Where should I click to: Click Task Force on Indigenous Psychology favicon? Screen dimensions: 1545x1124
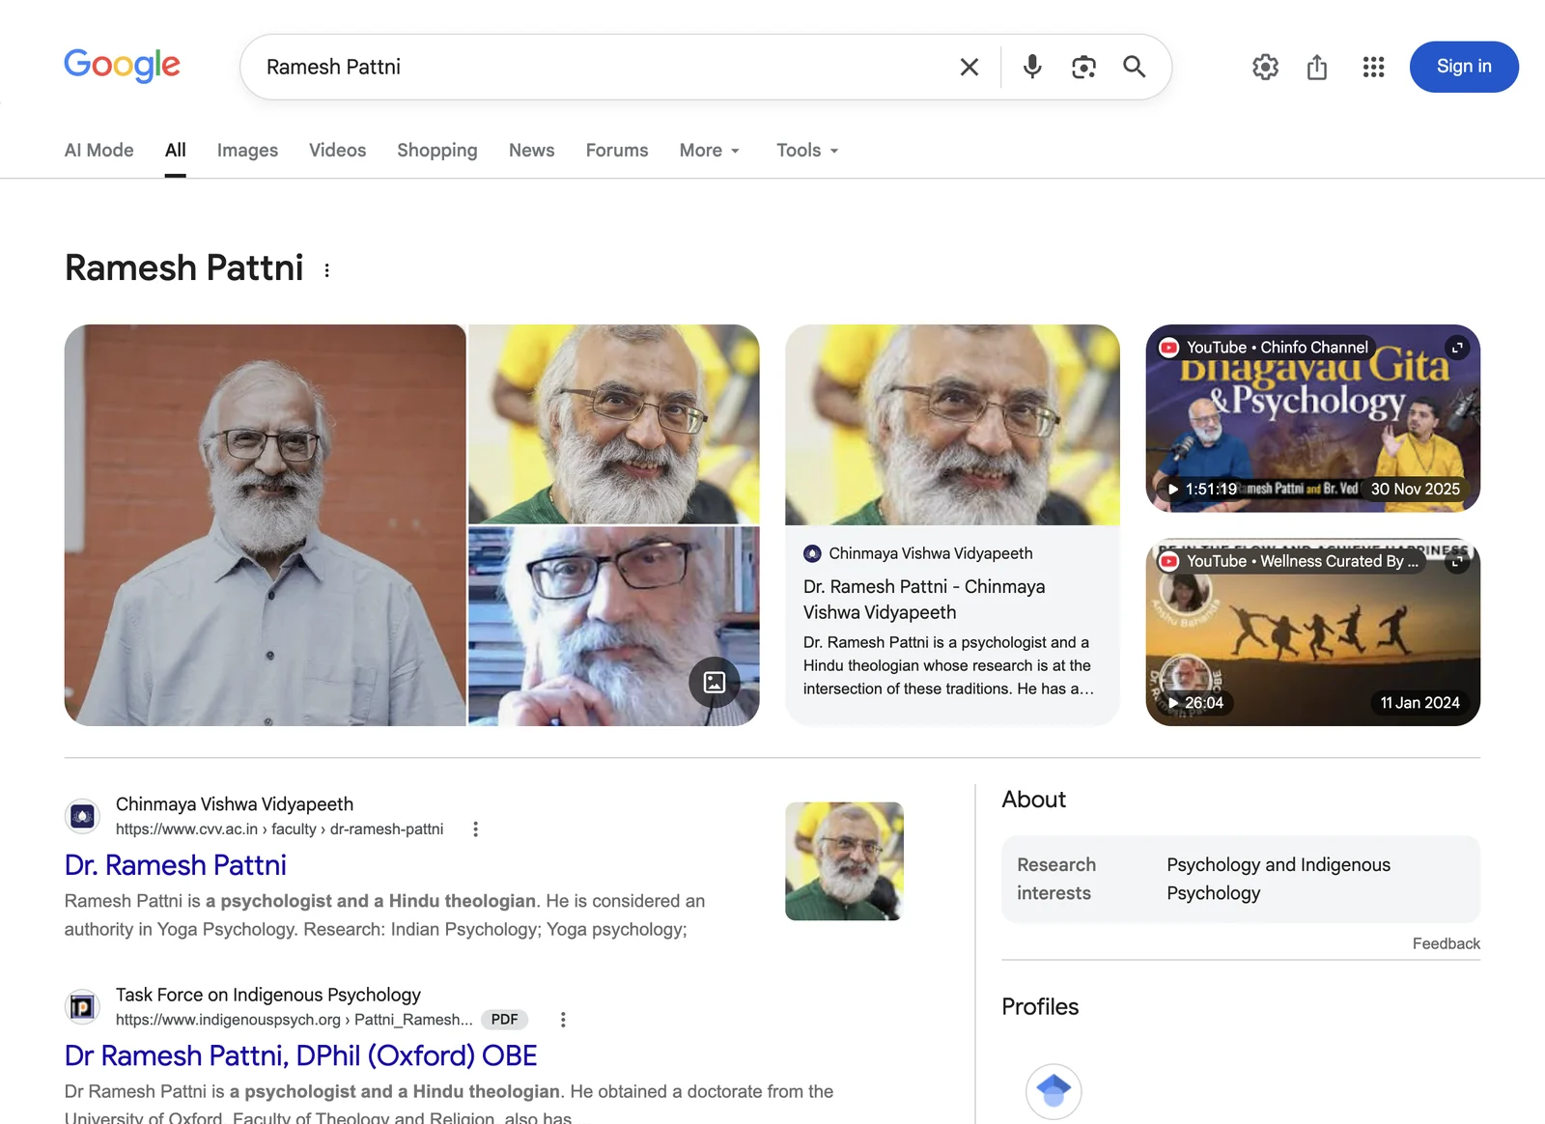(x=83, y=1007)
